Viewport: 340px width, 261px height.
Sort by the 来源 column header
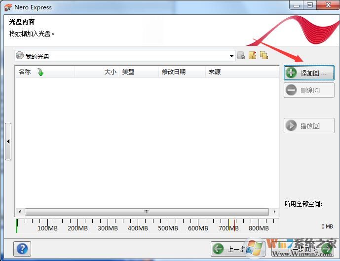click(x=242, y=72)
